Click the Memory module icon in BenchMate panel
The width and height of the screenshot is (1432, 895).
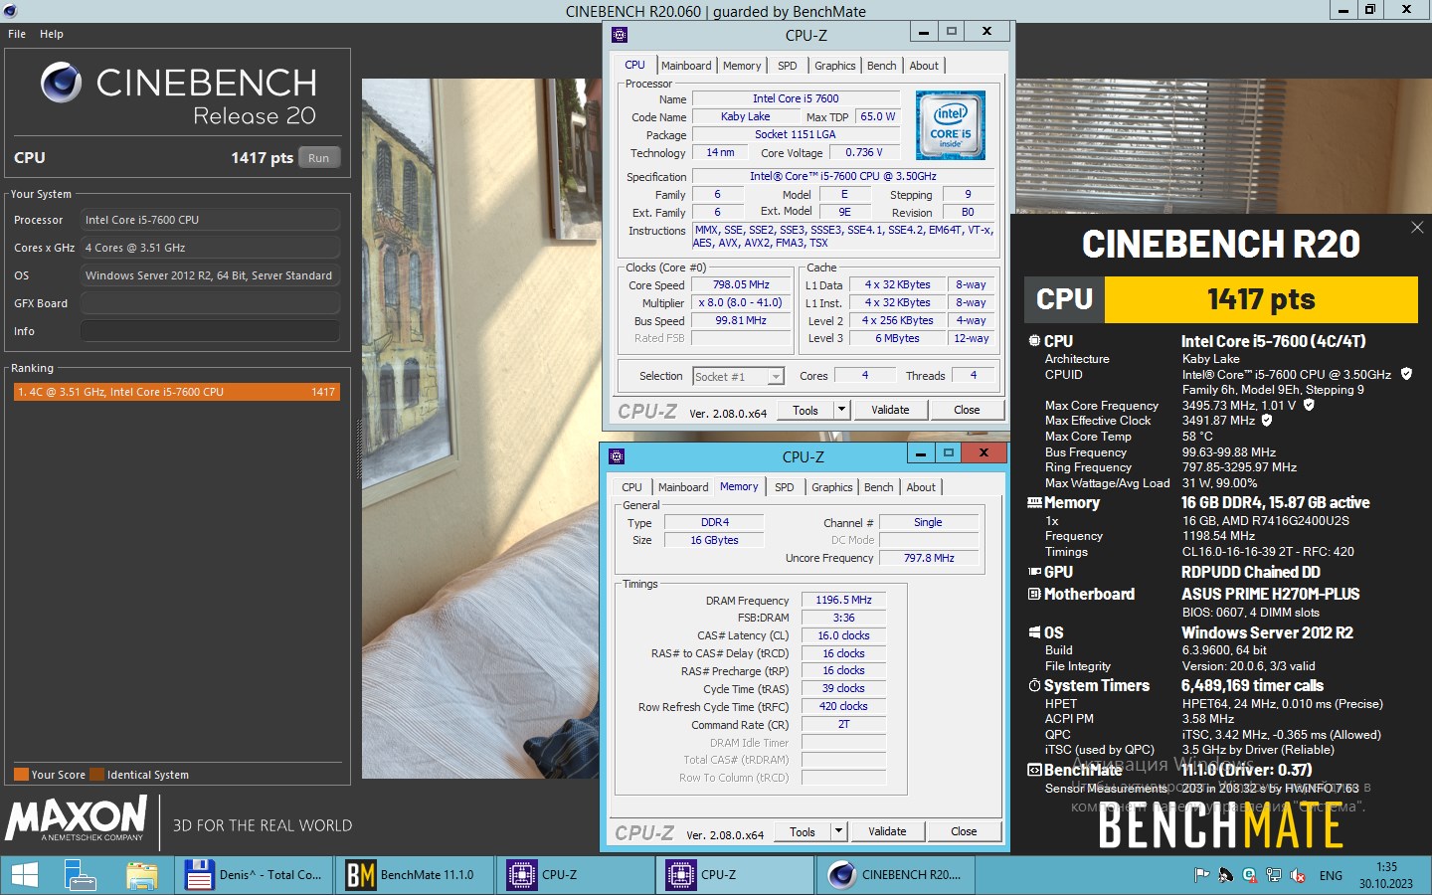coord(1034,502)
